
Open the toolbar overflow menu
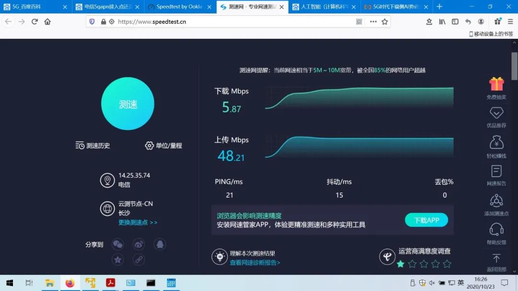pos(373,22)
